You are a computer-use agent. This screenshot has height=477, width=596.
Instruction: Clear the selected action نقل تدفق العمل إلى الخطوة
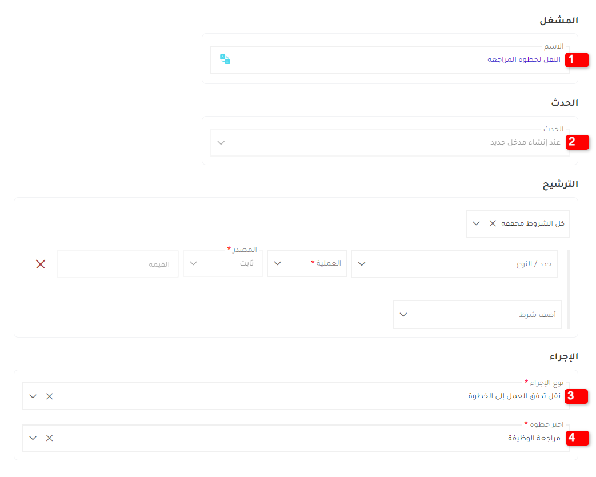point(49,396)
